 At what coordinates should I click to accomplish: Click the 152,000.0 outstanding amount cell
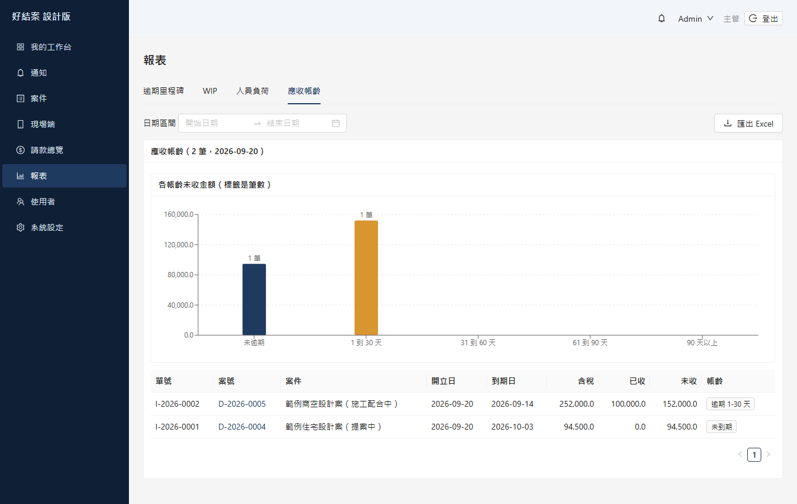677,404
